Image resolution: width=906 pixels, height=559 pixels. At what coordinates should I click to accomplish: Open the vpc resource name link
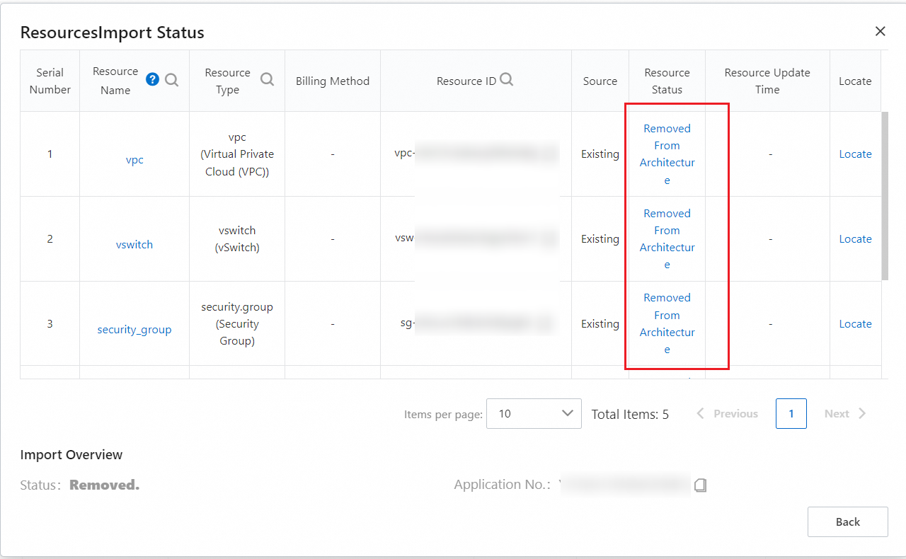click(134, 160)
